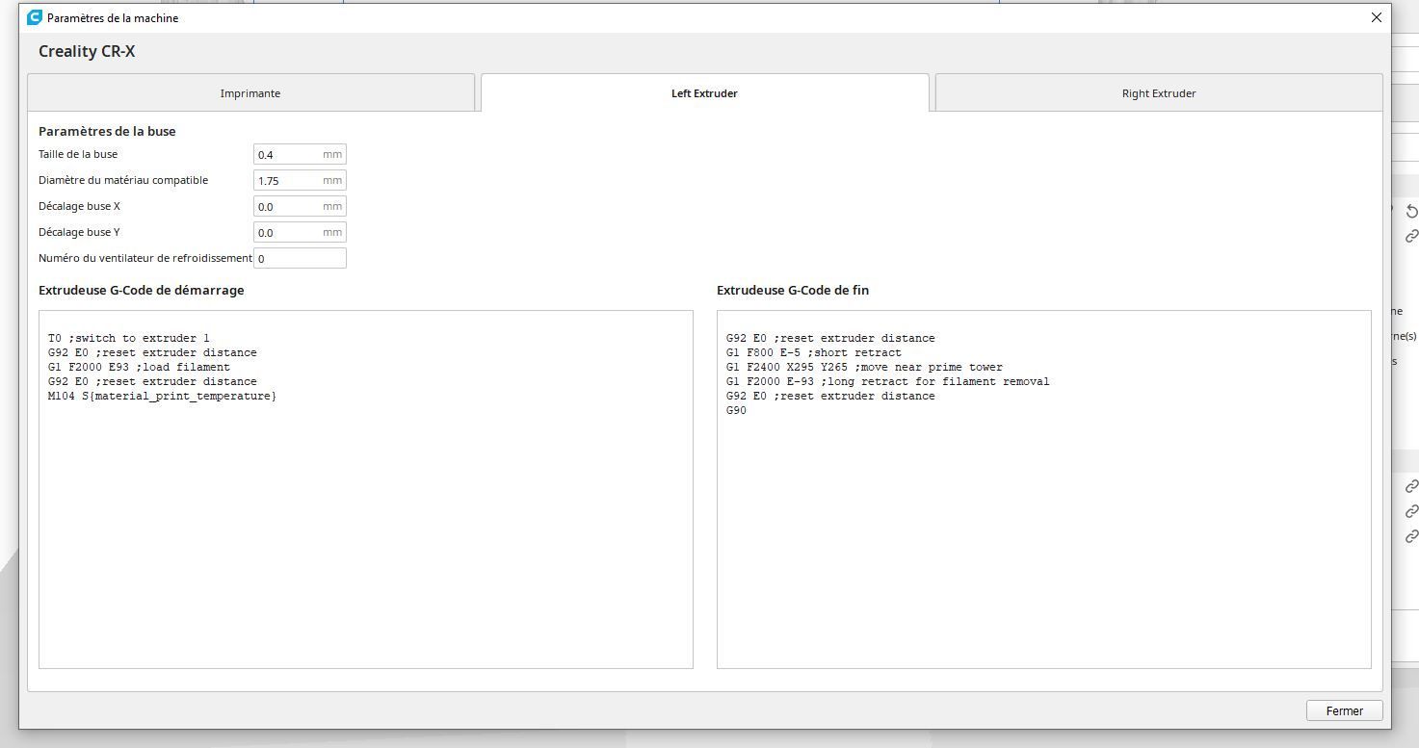Click the Diamètre du matériau compatible field

tap(300, 180)
